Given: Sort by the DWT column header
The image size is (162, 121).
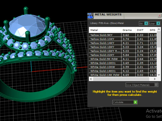Looking at the screenshot, I should click(142, 30).
